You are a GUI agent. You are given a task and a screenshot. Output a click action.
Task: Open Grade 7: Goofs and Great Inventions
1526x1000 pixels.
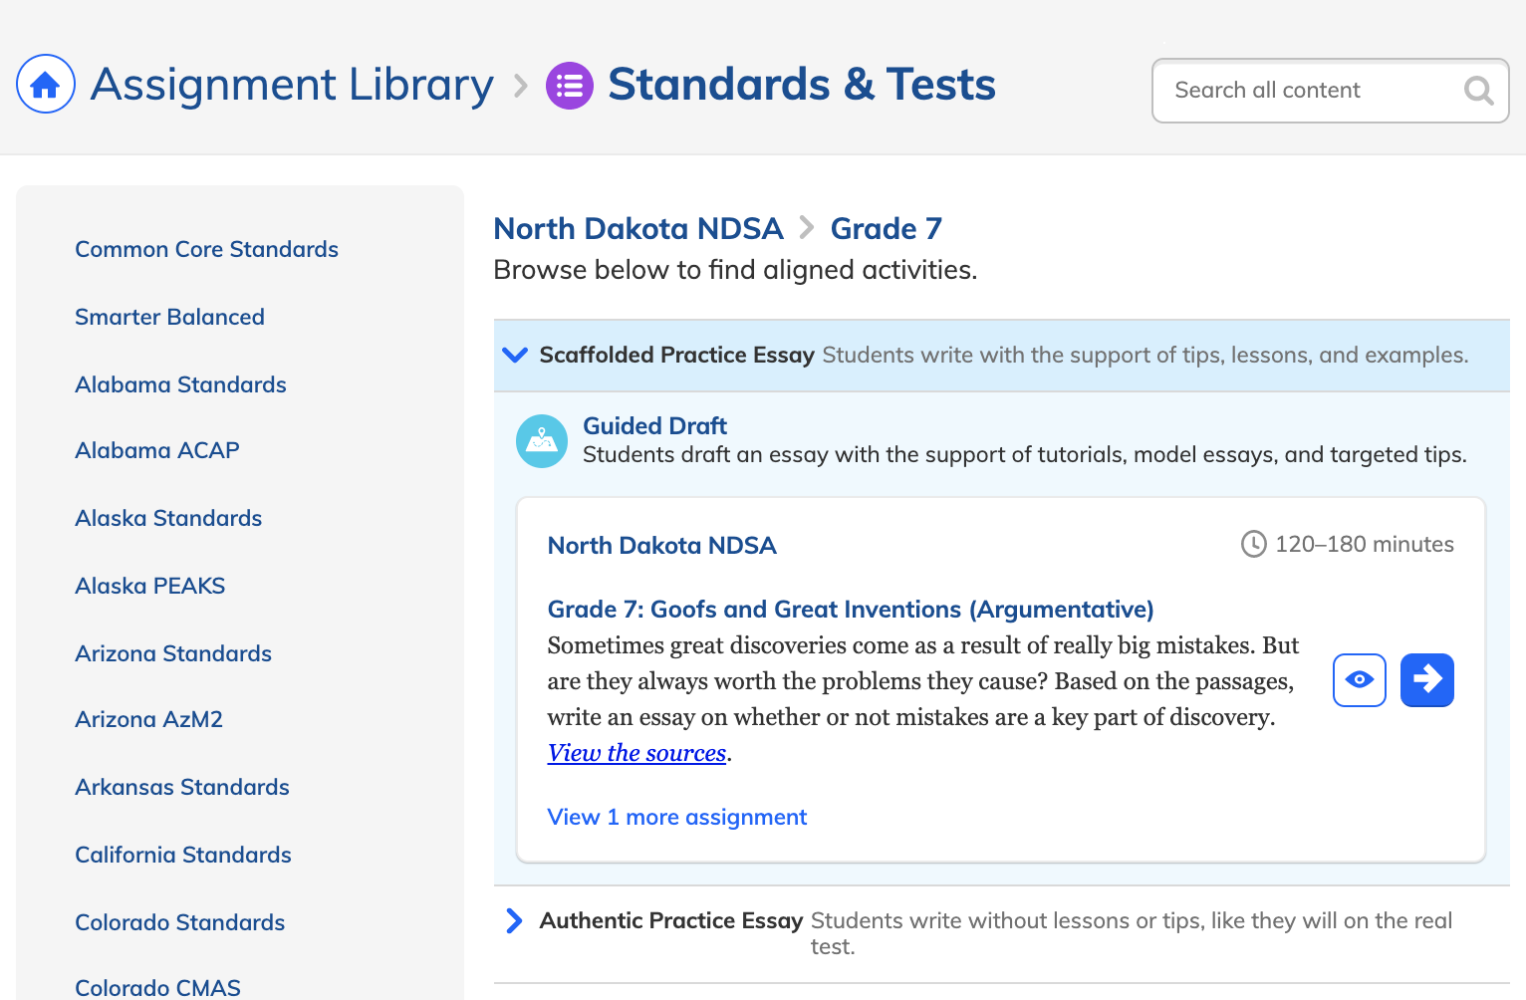coord(851,609)
